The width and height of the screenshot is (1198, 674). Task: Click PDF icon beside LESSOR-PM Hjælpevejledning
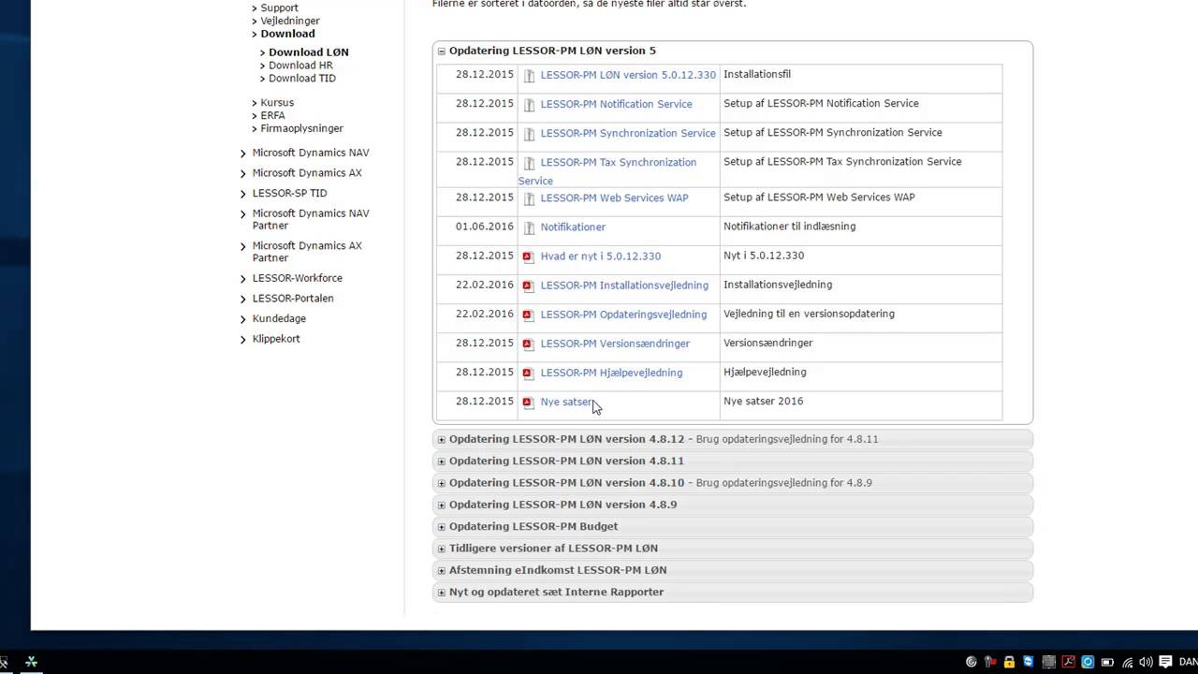pos(528,373)
